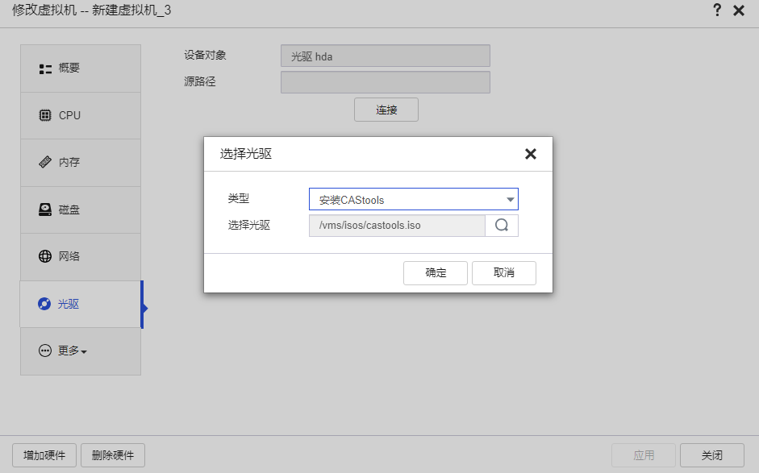Viewport: 759px width, 473px height.
Task: Click the /vms/isos/castools.iso path field
Action: [396, 226]
